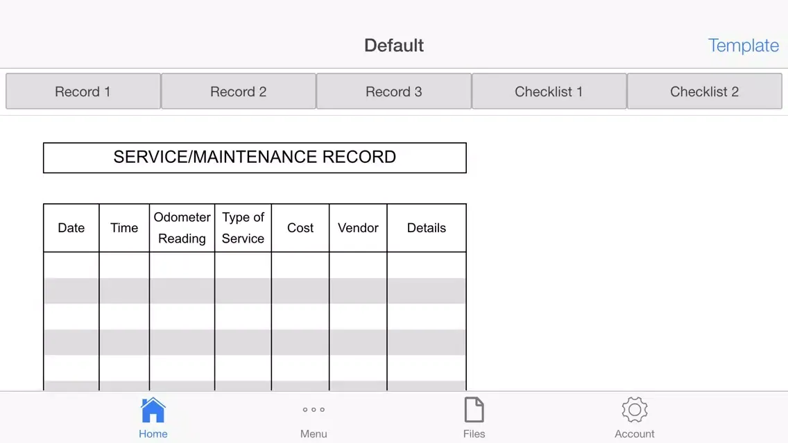
Task: Switch to the Record 1 tab
Action: click(x=83, y=92)
